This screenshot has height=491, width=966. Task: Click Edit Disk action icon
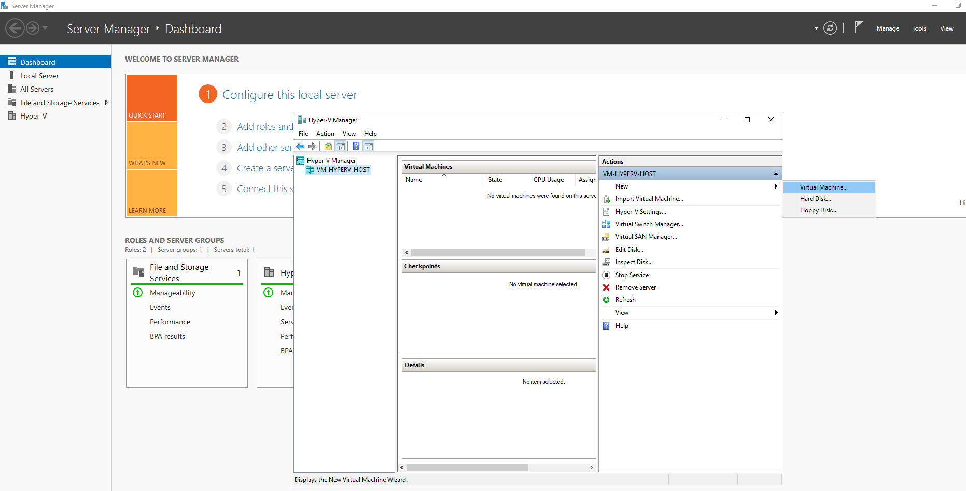(x=606, y=250)
